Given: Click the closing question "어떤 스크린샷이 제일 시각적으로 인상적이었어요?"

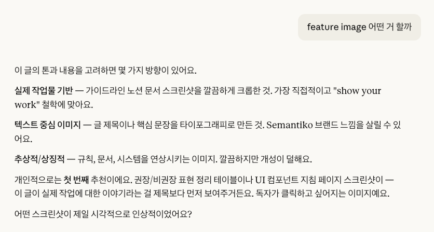Looking at the screenshot, I should pos(103,214).
